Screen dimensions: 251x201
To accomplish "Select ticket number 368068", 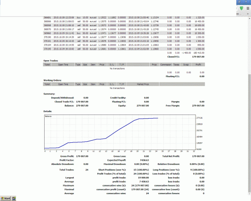I will point(47,25).
